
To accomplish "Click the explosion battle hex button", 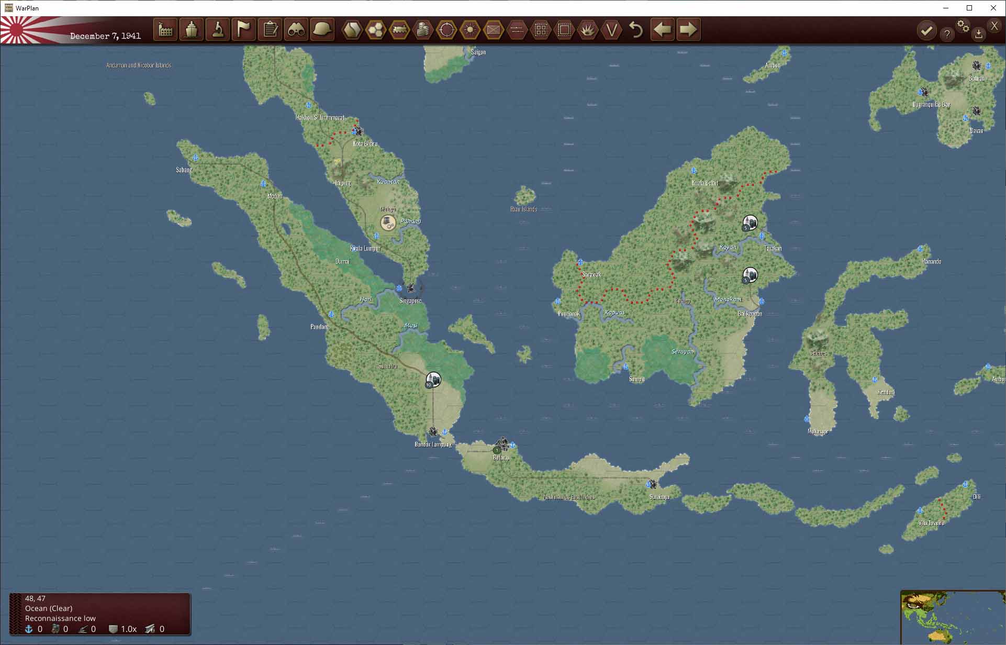I will pyautogui.click(x=588, y=30).
